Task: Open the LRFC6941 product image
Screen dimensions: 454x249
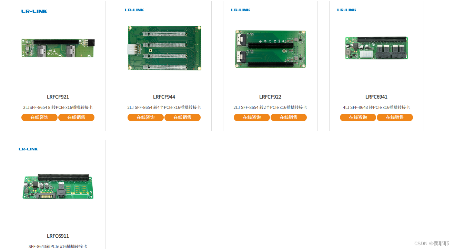Action: (x=377, y=48)
